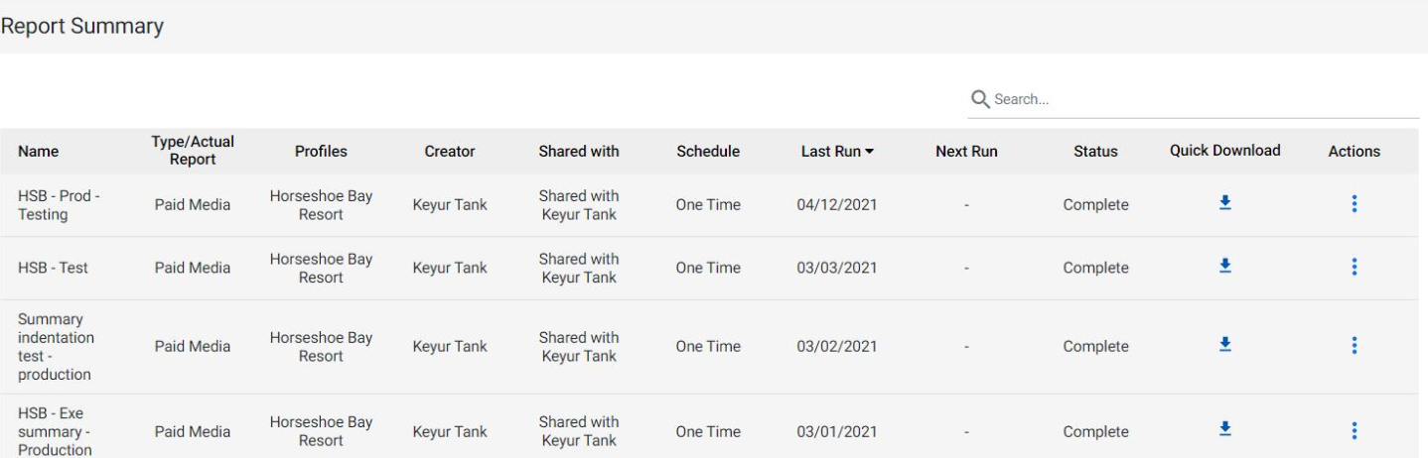Screen dimensions: 1428x458
Task: Download the Summary indentation test report
Action: 1224,344
